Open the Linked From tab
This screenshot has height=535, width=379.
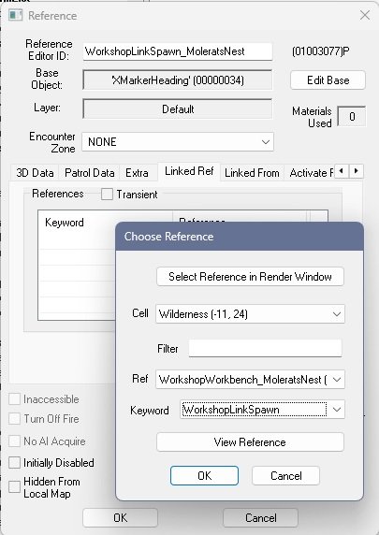pyautogui.click(x=252, y=173)
